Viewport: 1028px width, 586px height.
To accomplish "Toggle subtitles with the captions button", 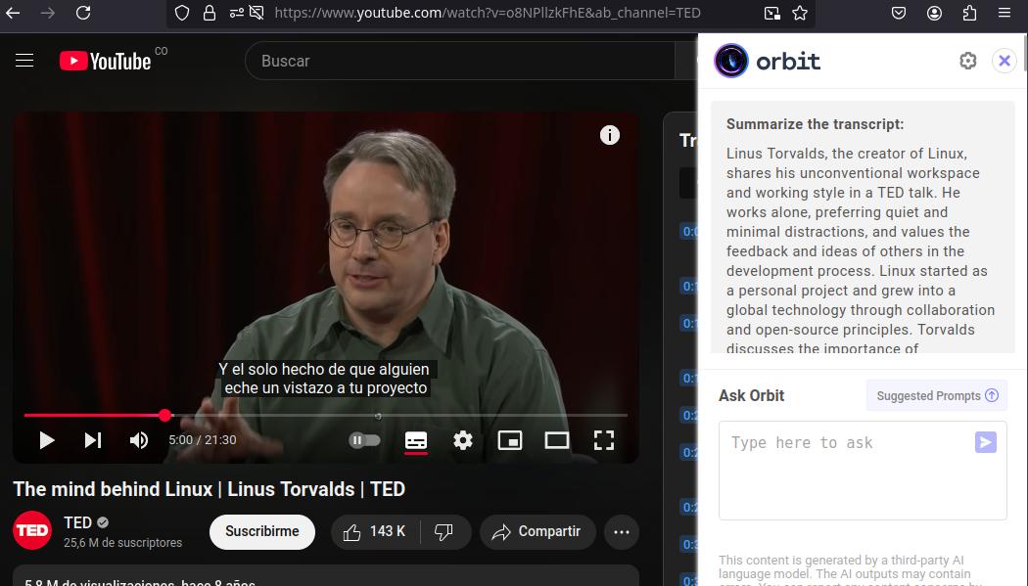I will (x=416, y=440).
